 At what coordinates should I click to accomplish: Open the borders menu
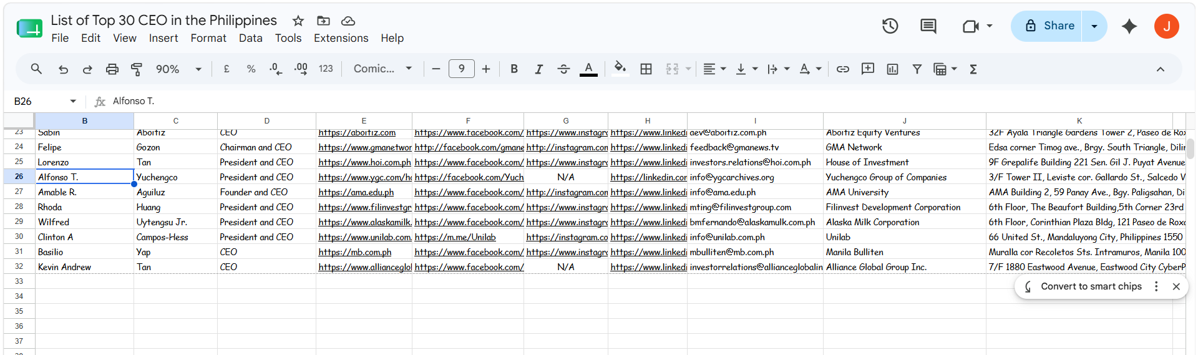tap(646, 69)
